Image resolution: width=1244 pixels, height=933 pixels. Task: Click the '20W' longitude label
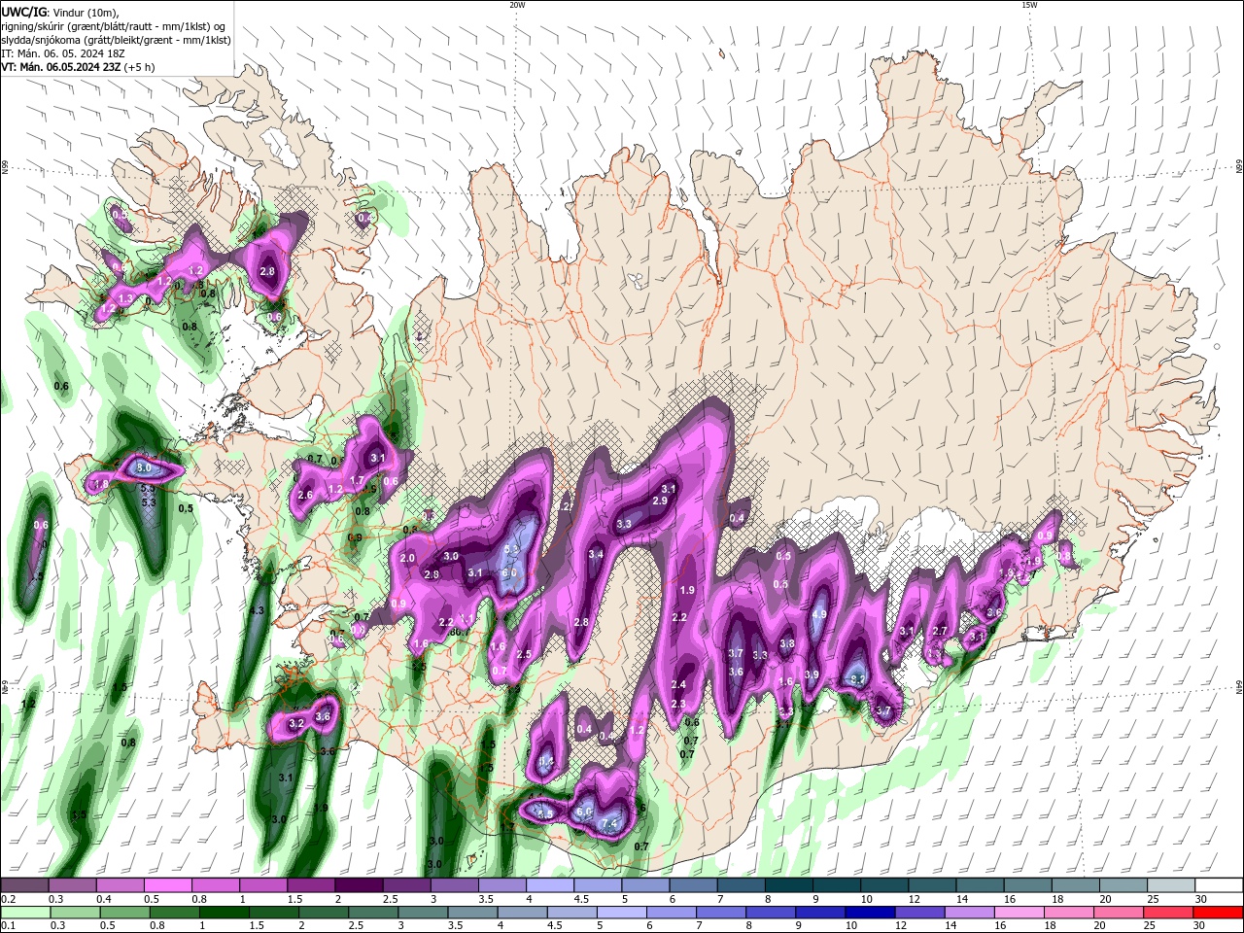tap(517, 5)
